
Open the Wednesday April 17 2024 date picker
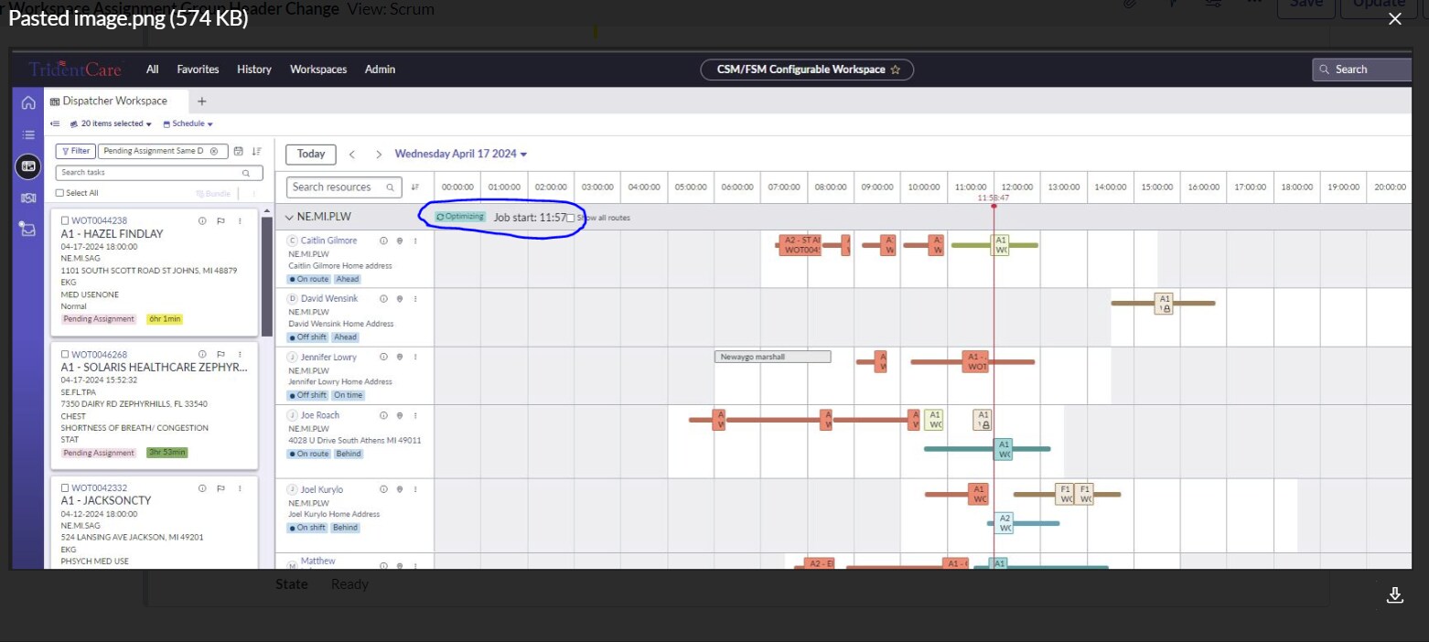[x=461, y=154]
